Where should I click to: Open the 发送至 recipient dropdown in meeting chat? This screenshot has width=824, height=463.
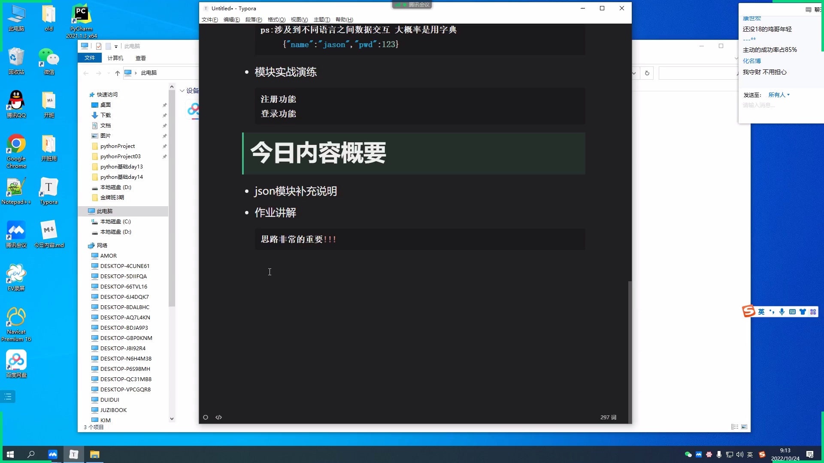(x=778, y=94)
